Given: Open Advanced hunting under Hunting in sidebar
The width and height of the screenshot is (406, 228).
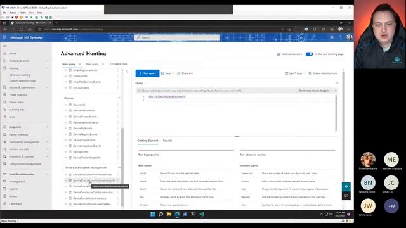Looking at the screenshot, I should [x=20, y=75].
